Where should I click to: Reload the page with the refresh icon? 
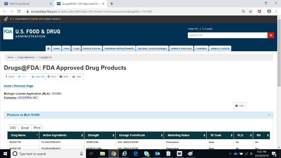(19, 12)
